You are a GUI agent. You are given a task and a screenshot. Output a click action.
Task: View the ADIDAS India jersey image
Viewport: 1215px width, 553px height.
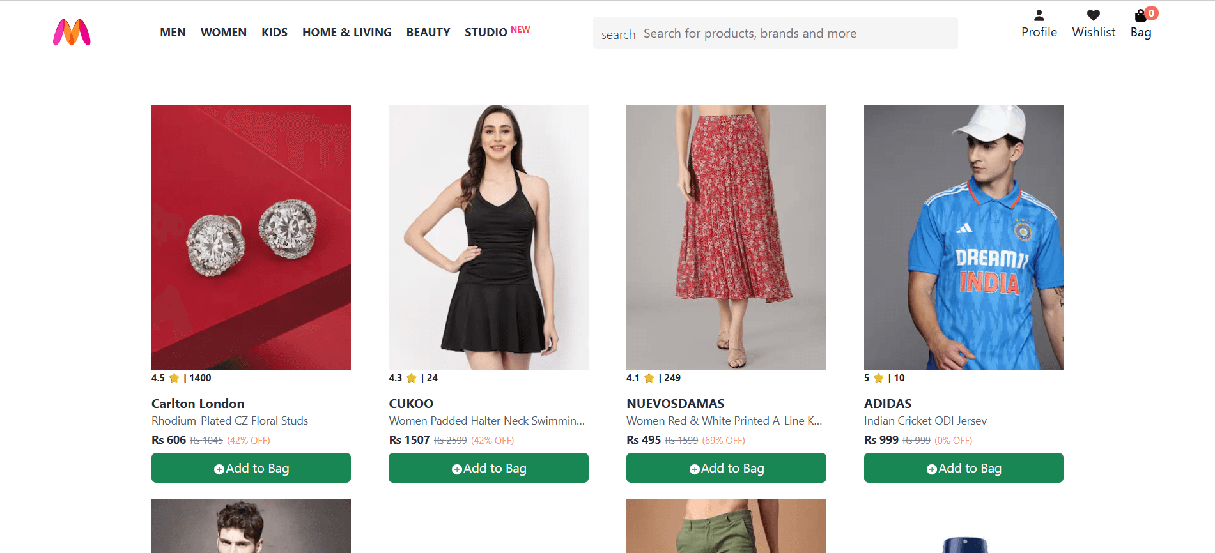pos(963,237)
